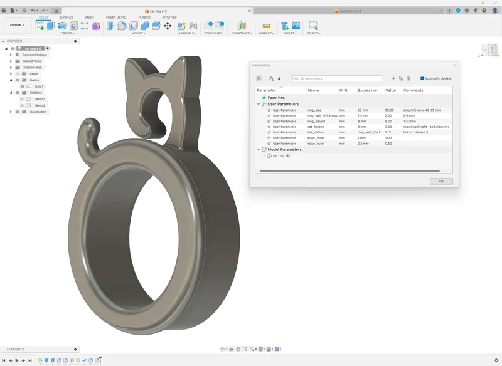Collapse the Bodies folder in browser
The width and height of the screenshot is (502, 366).
(11, 80)
